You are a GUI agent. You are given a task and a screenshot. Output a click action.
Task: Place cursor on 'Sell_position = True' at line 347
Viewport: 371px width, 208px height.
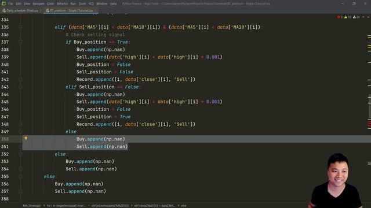(x=103, y=117)
